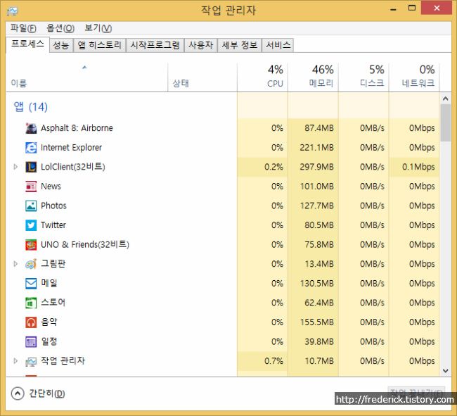Select the 스토어 process name
The width and height of the screenshot is (457, 416).
tap(53, 303)
